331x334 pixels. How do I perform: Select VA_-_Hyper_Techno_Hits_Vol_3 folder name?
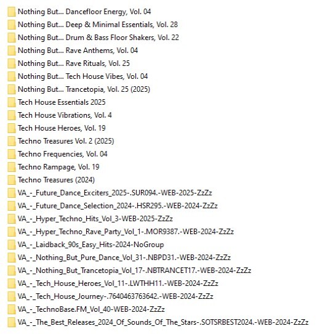[95, 219]
